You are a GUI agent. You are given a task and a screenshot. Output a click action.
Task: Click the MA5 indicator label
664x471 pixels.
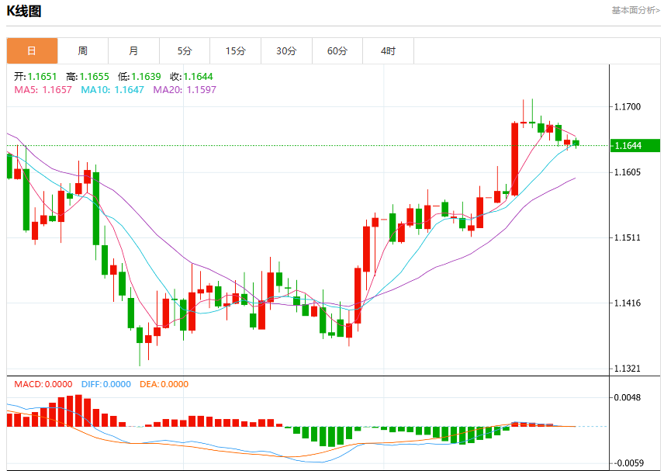pos(43,90)
